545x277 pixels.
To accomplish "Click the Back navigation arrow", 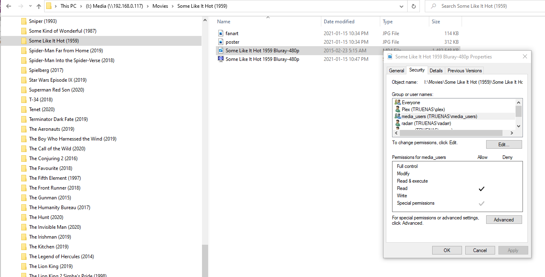I will [x=9, y=6].
